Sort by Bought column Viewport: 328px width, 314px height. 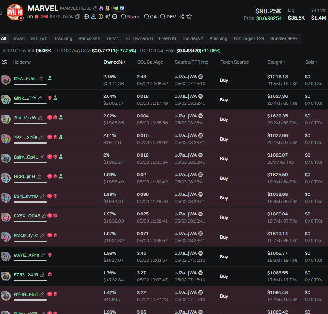coord(276,62)
